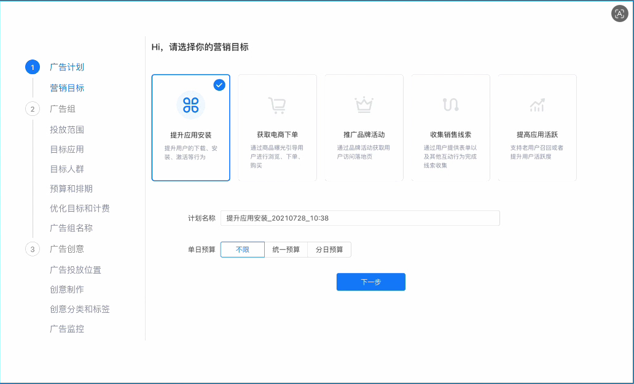Open the avatar icon in top right corner
The image size is (634, 384).
(619, 13)
